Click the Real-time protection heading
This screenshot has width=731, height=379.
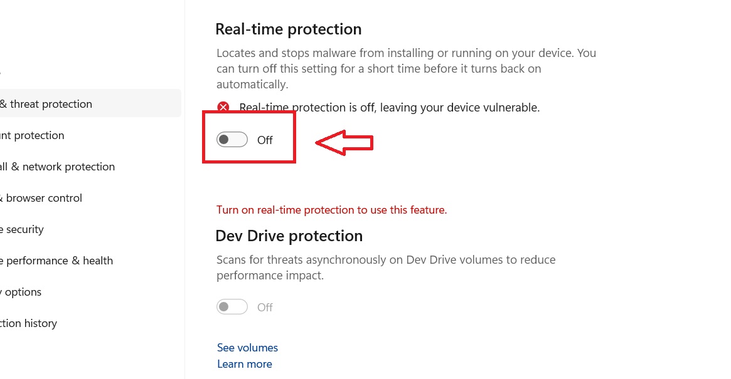(288, 29)
